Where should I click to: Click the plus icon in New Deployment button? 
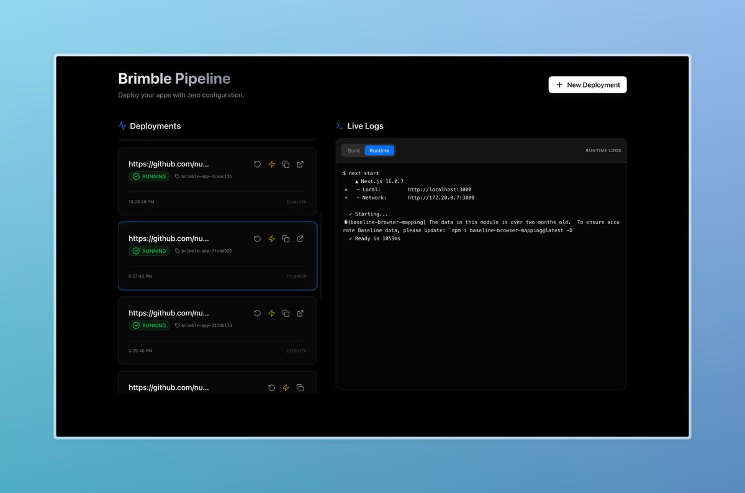pyautogui.click(x=559, y=84)
